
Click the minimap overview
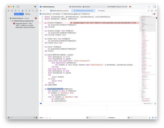point(147,59)
